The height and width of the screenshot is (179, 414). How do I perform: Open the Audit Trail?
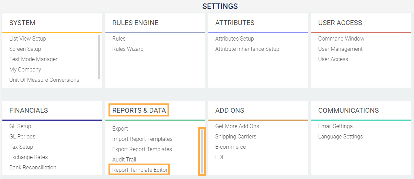pyautogui.click(x=124, y=160)
